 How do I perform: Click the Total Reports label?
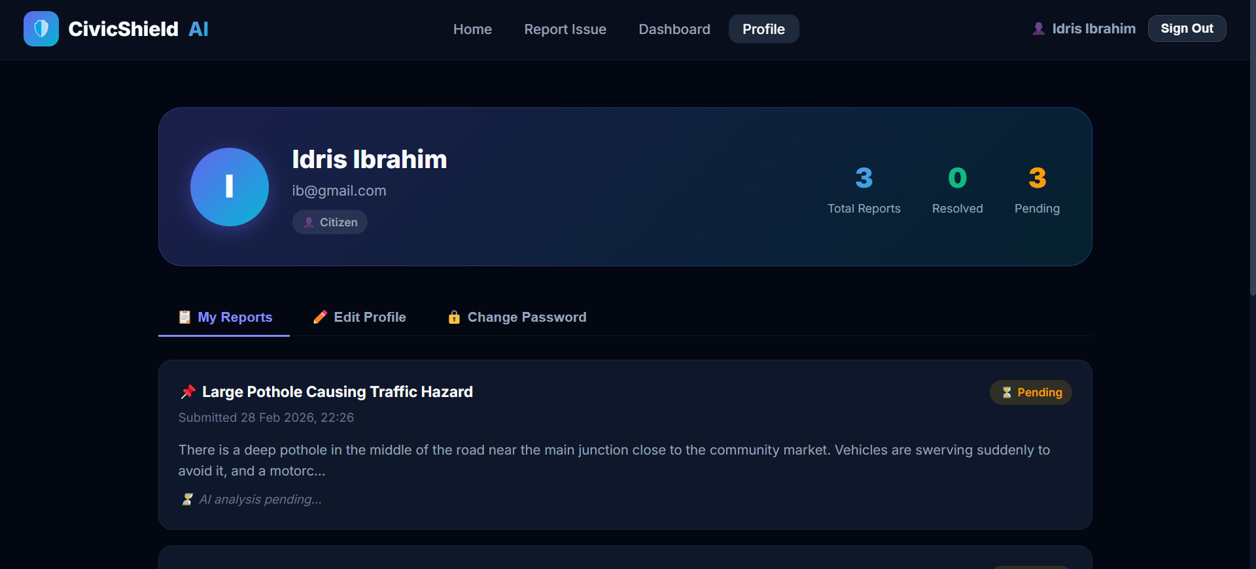[863, 209]
